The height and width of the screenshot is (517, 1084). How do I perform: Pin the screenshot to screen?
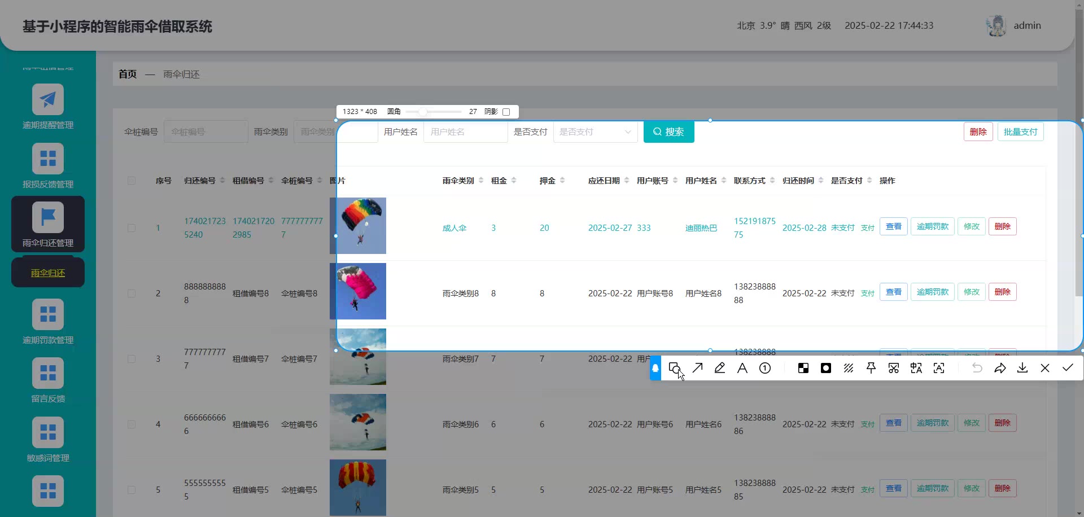pos(871,368)
